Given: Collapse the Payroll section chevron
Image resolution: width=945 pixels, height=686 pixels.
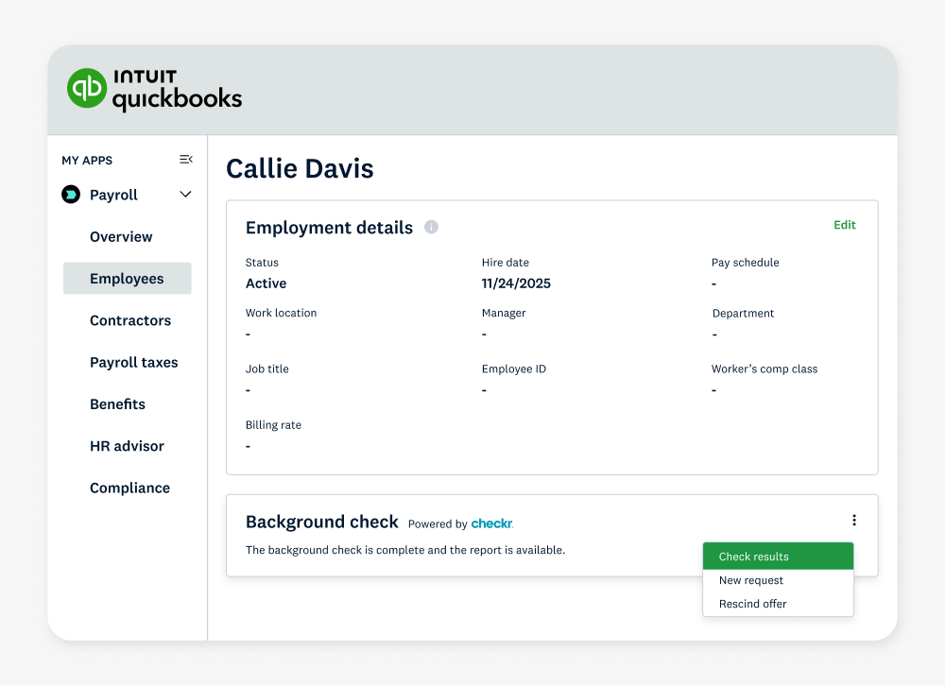Looking at the screenshot, I should (185, 195).
